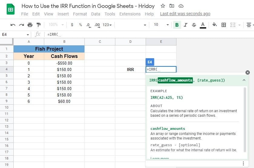Click the Learn more link

(160, 158)
